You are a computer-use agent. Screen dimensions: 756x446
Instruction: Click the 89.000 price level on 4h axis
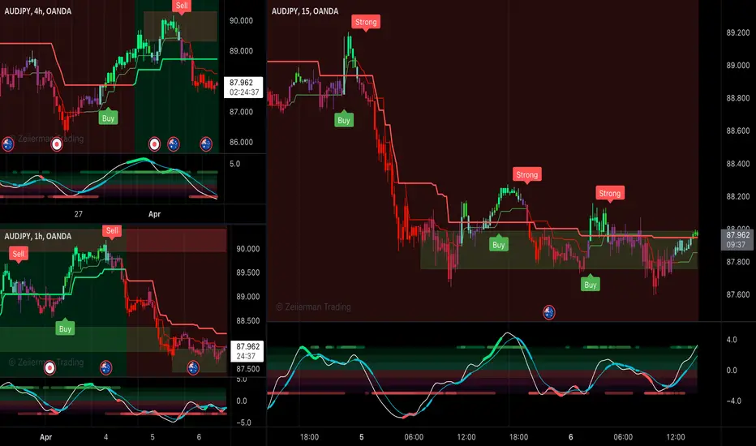click(x=241, y=51)
